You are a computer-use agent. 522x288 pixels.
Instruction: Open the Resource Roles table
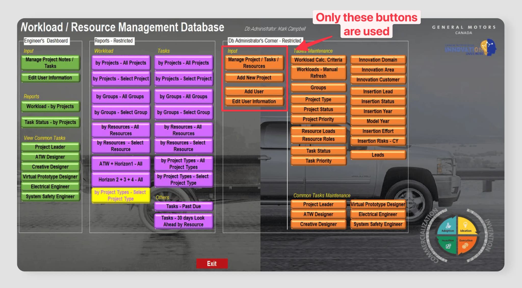[318, 139]
